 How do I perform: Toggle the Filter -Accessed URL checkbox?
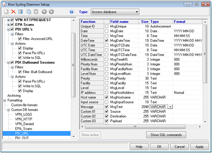click(x=20, y=39)
